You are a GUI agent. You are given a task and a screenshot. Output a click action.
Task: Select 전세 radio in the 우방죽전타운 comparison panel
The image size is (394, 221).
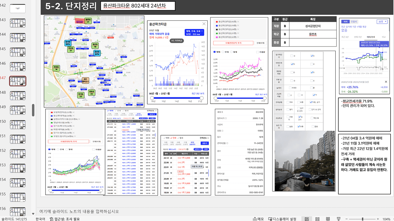pyautogui.click(x=58, y=149)
